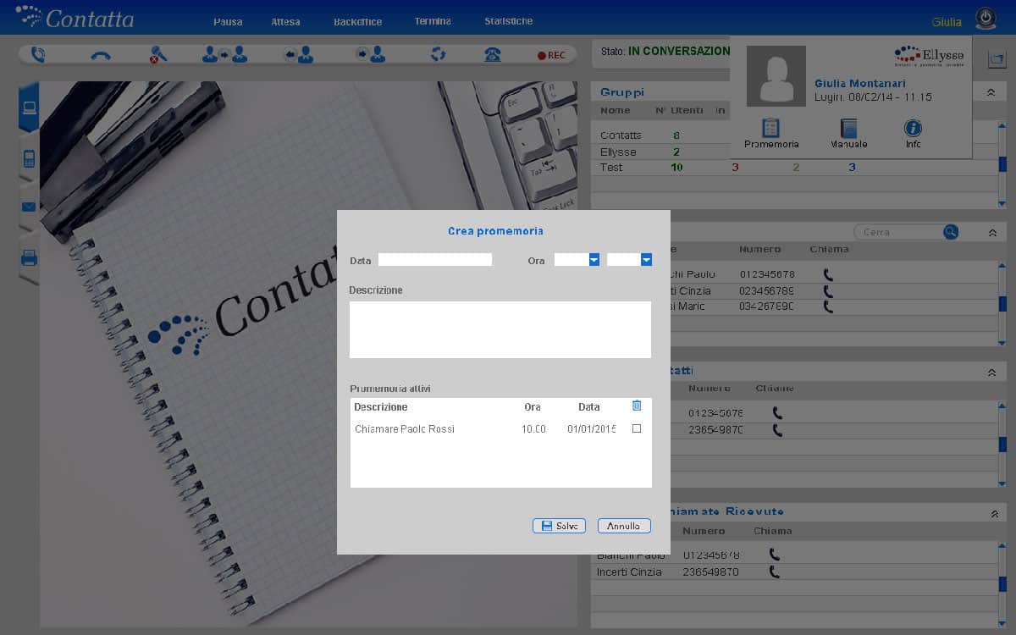Open the hour dropdown next to Ora

594,260
